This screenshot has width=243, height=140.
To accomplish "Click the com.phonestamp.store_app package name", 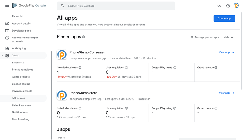I will [x=86, y=99].
